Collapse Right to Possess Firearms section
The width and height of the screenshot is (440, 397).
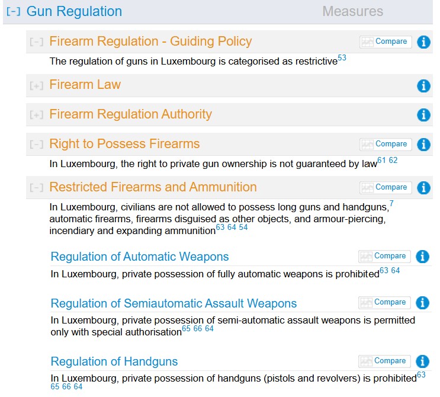pyautogui.click(x=37, y=145)
